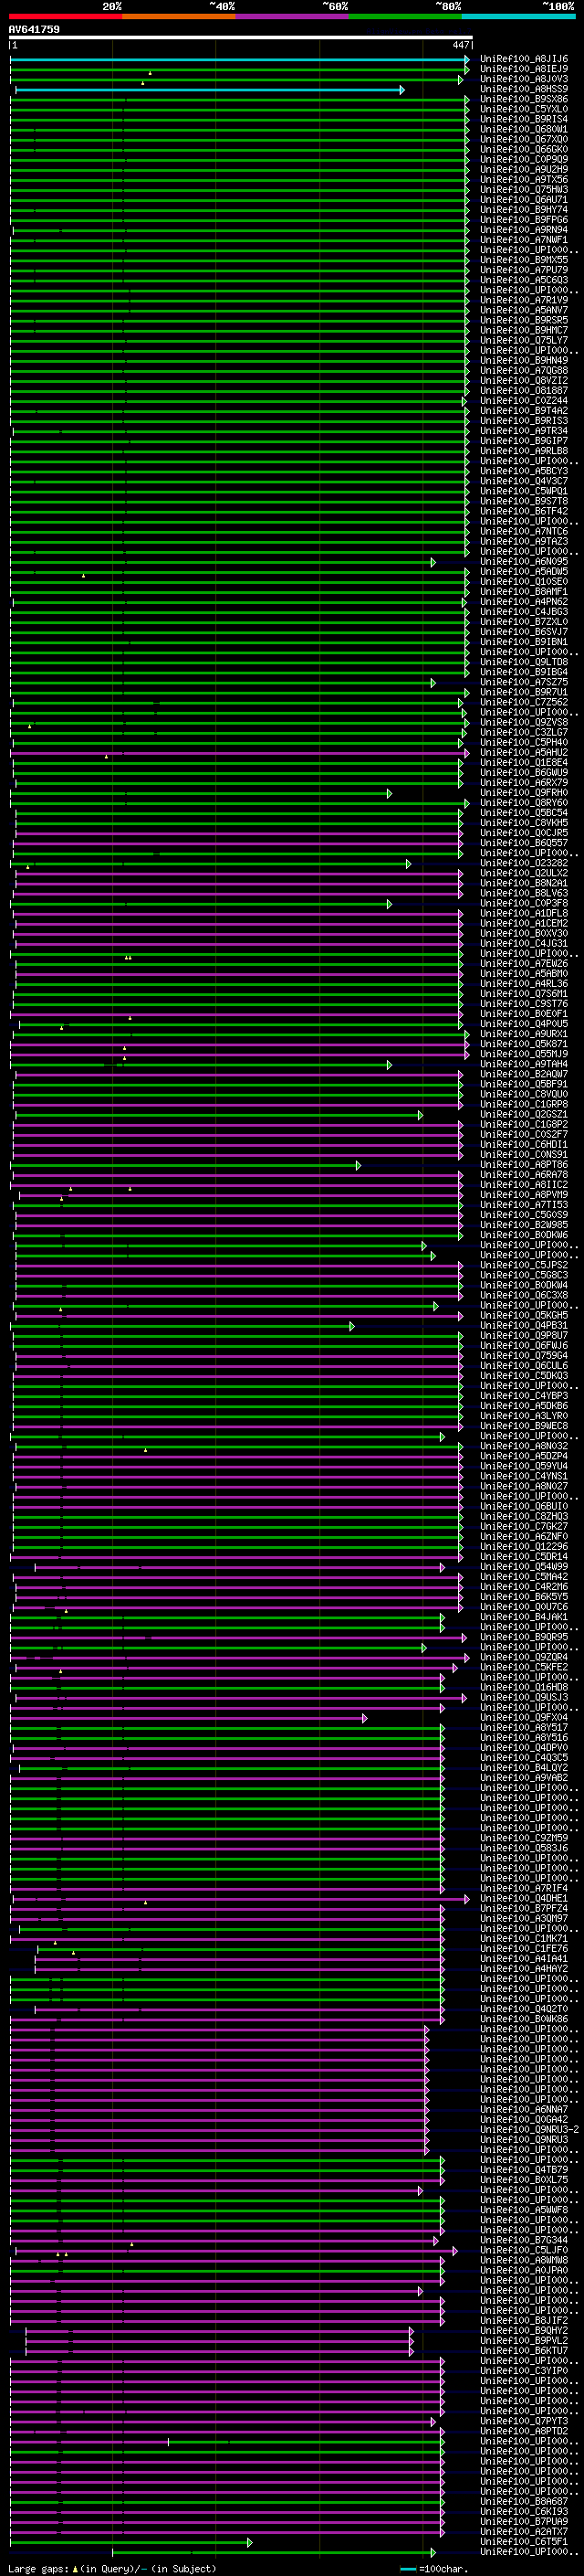584x2576 pixels.
Task: Open hit UniRef100_A8J0V3
Action: point(524,79)
